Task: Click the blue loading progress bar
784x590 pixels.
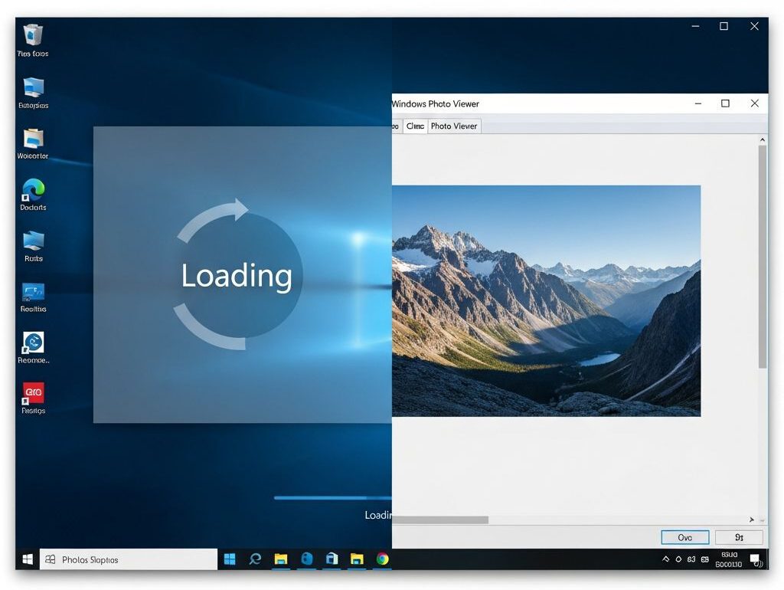Action: click(x=333, y=498)
